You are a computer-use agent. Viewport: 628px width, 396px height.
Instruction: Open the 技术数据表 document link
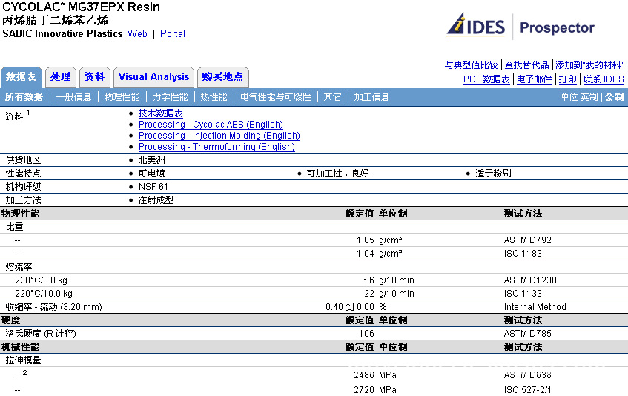[160, 113]
